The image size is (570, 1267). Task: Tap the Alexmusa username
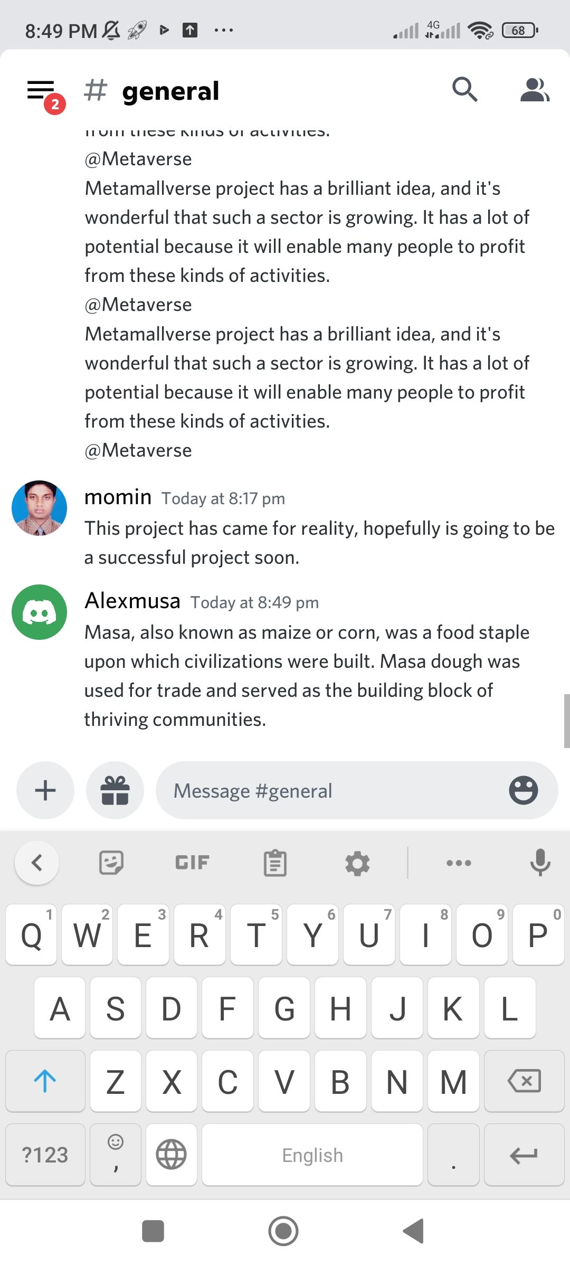(132, 601)
